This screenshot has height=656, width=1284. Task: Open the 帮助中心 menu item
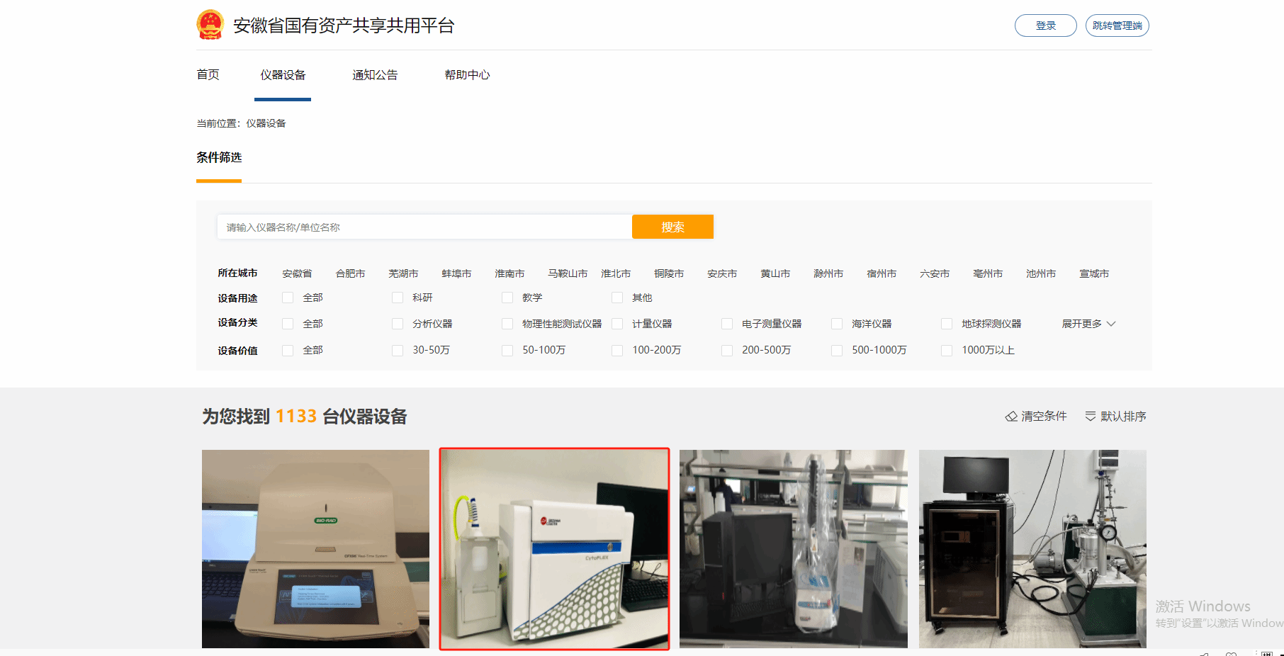coord(467,75)
